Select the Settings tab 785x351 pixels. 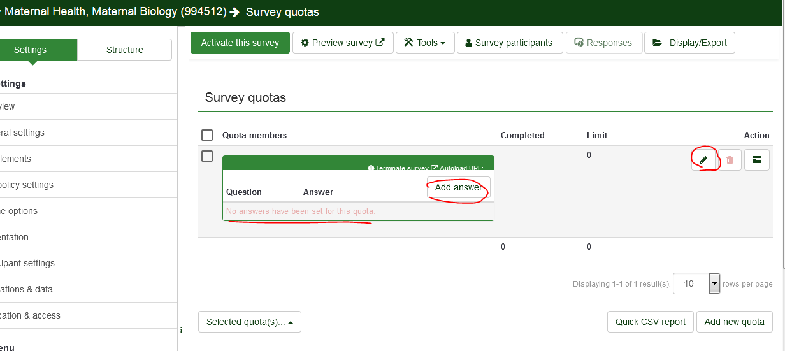click(31, 50)
